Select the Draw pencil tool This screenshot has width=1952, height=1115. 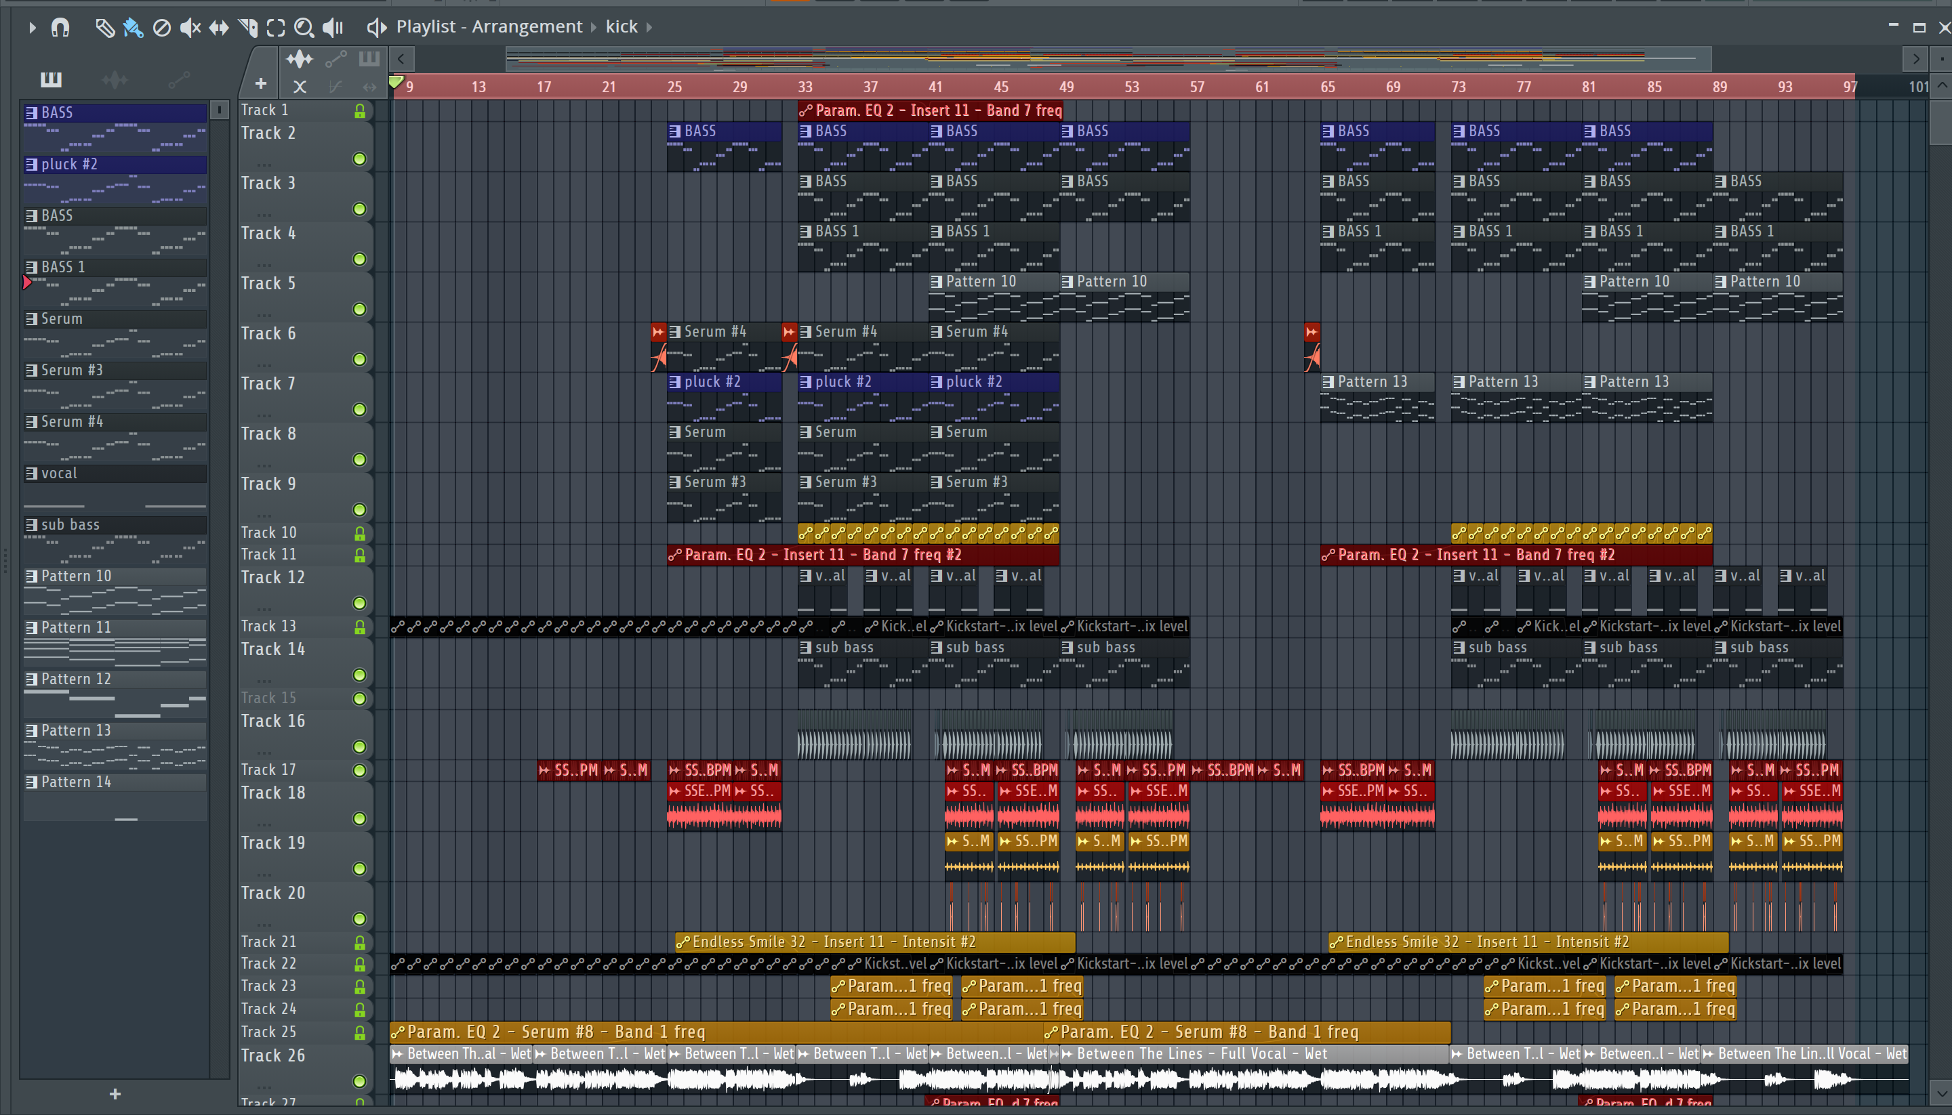coord(104,28)
